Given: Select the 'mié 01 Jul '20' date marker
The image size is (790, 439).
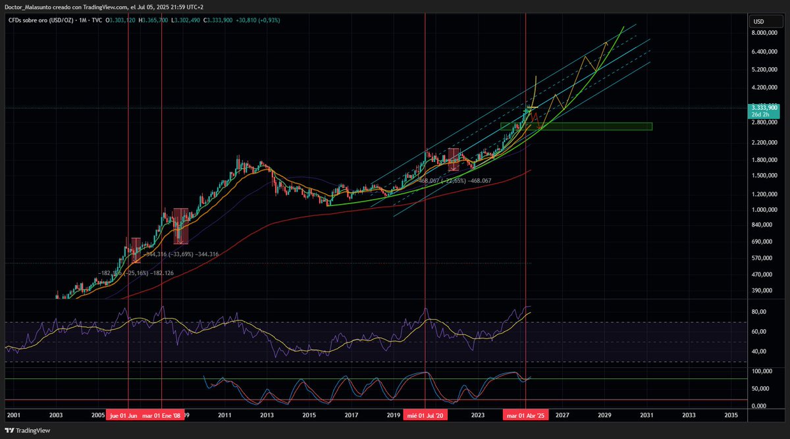Looking at the screenshot, I should pos(426,415).
